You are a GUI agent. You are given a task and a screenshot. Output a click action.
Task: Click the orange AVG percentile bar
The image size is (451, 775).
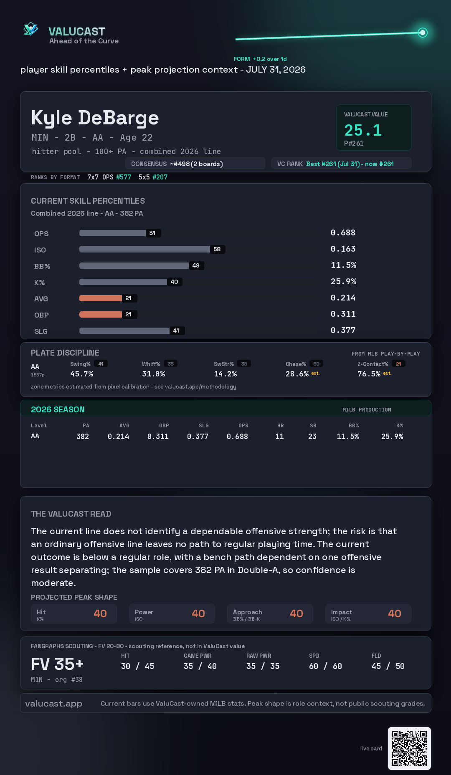(x=101, y=298)
